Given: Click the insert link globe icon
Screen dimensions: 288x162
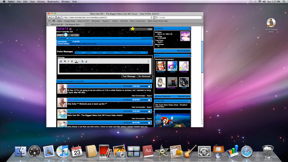Looking at the screenshot, I should (82, 61).
